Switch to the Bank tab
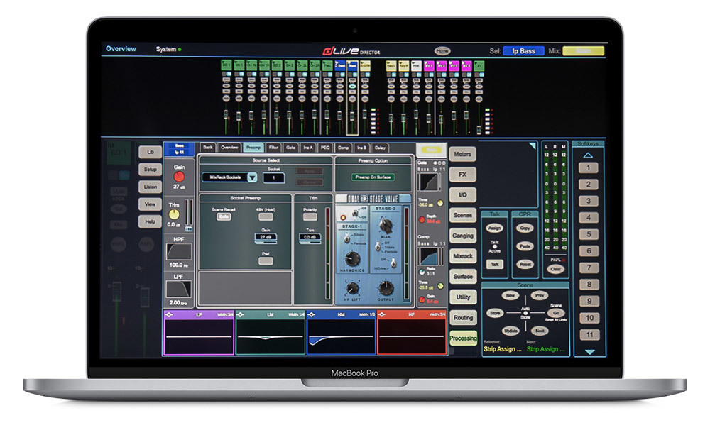The width and height of the screenshot is (710, 435). tap(208, 148)
